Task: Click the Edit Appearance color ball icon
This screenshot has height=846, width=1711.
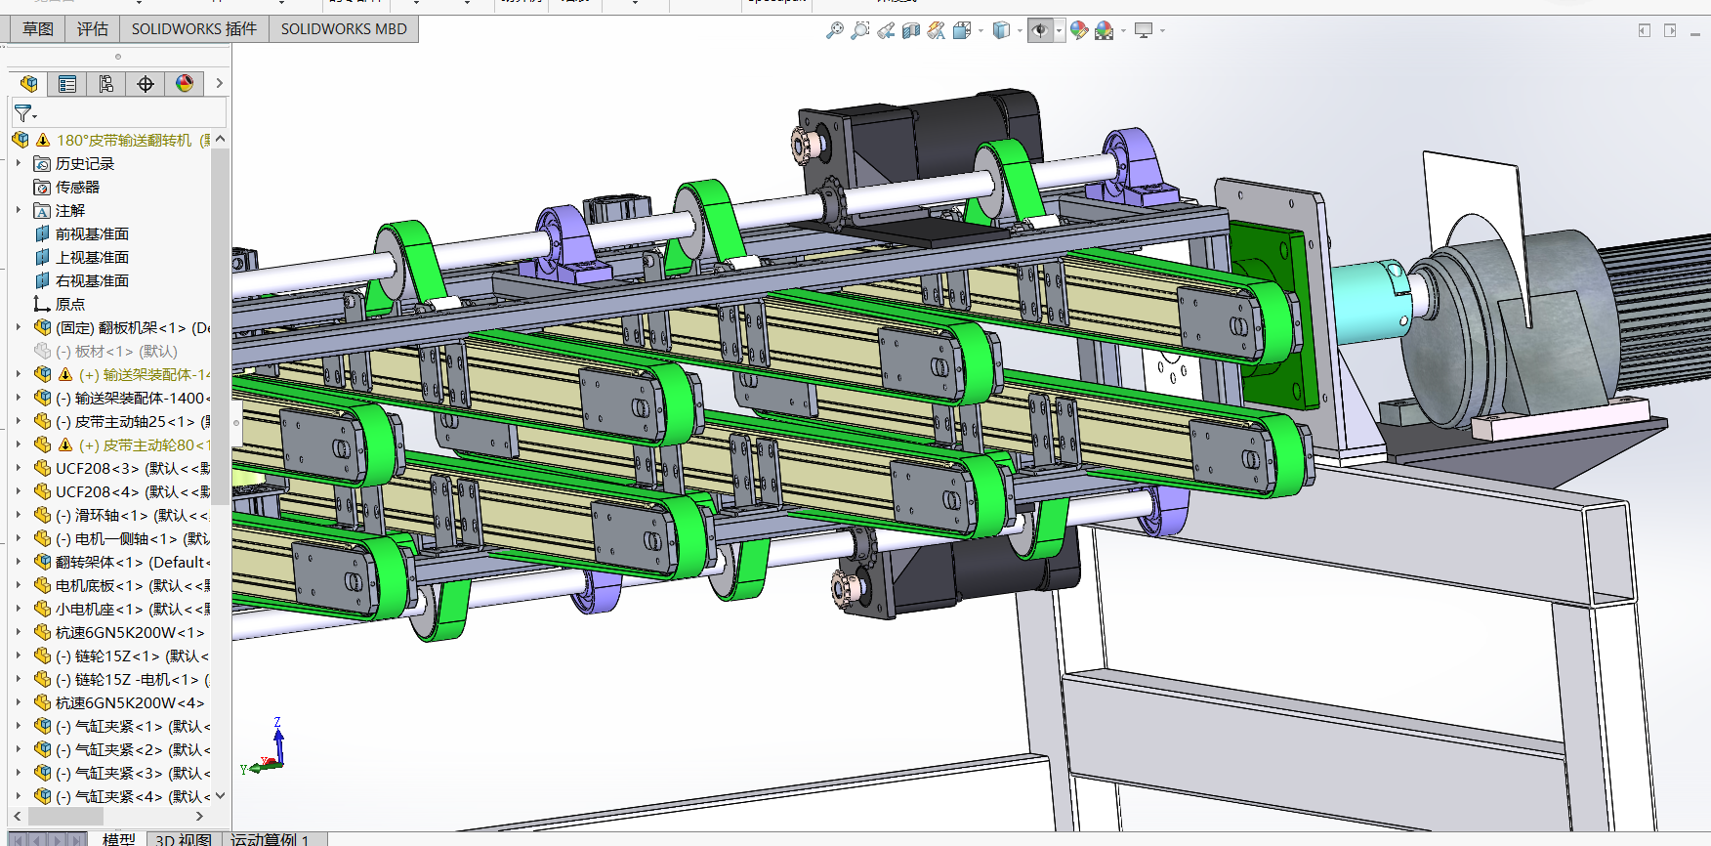Action: coord(1078,30)
